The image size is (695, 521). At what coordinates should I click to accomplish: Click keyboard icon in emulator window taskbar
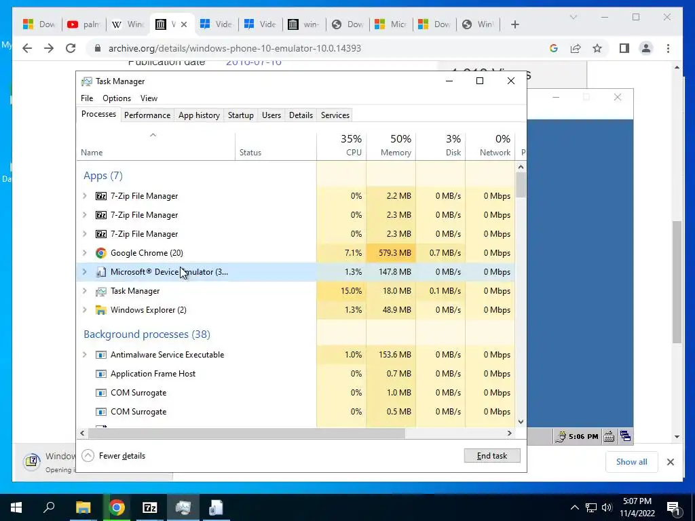[x=609, y=436]
